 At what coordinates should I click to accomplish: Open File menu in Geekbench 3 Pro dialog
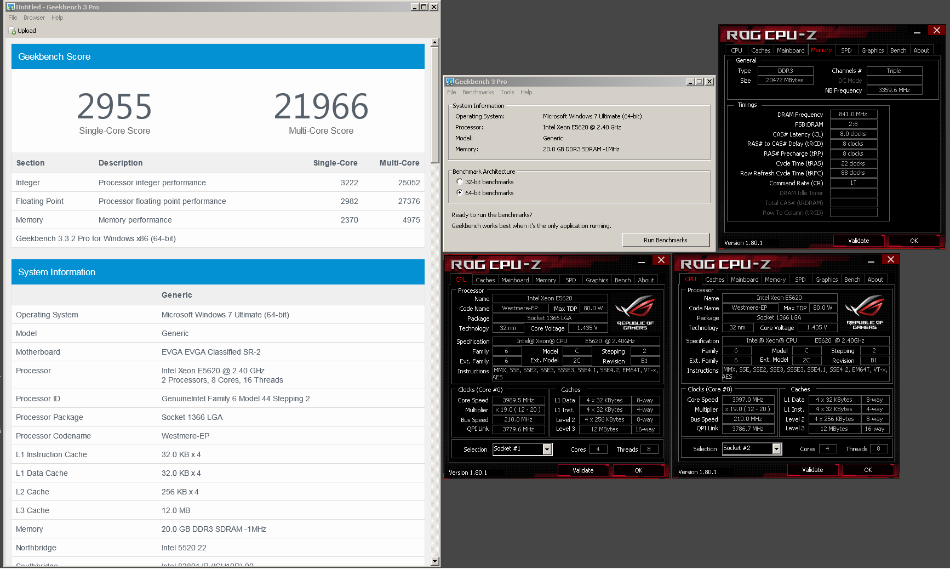point(451,92)
